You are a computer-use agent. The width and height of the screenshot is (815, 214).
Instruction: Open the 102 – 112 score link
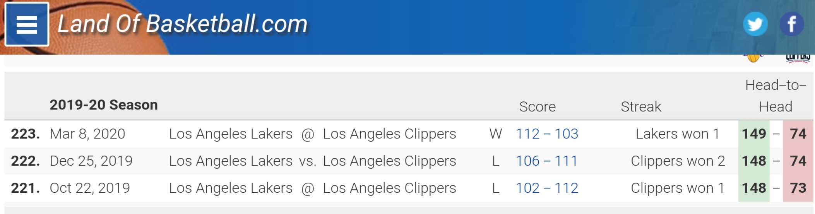click(547, 188)
